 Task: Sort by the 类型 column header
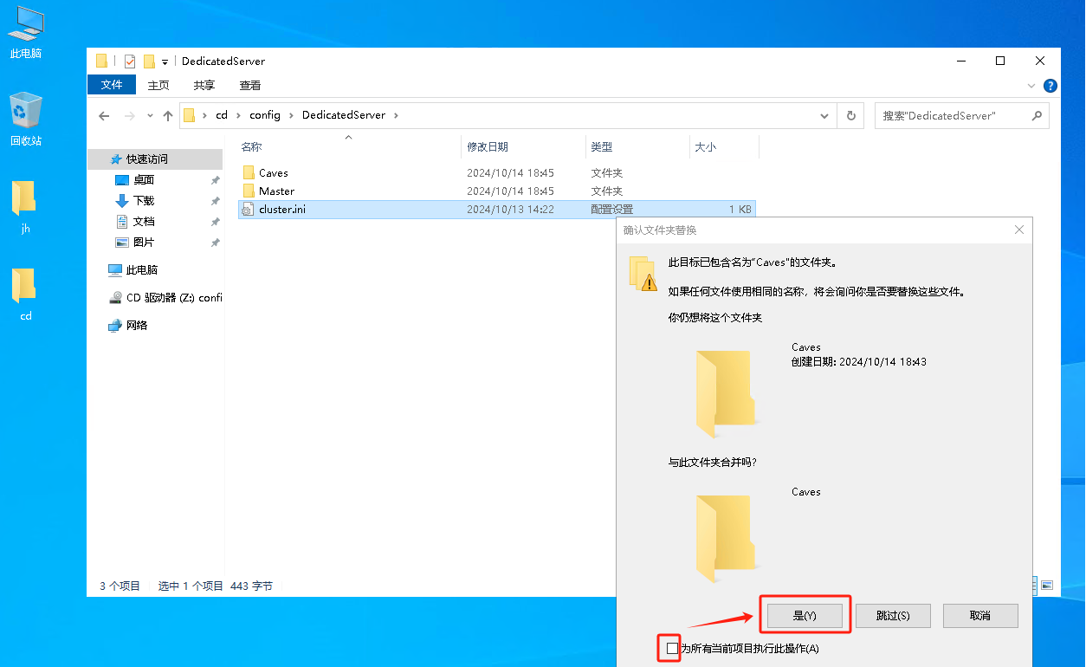(x=602, y=147)
